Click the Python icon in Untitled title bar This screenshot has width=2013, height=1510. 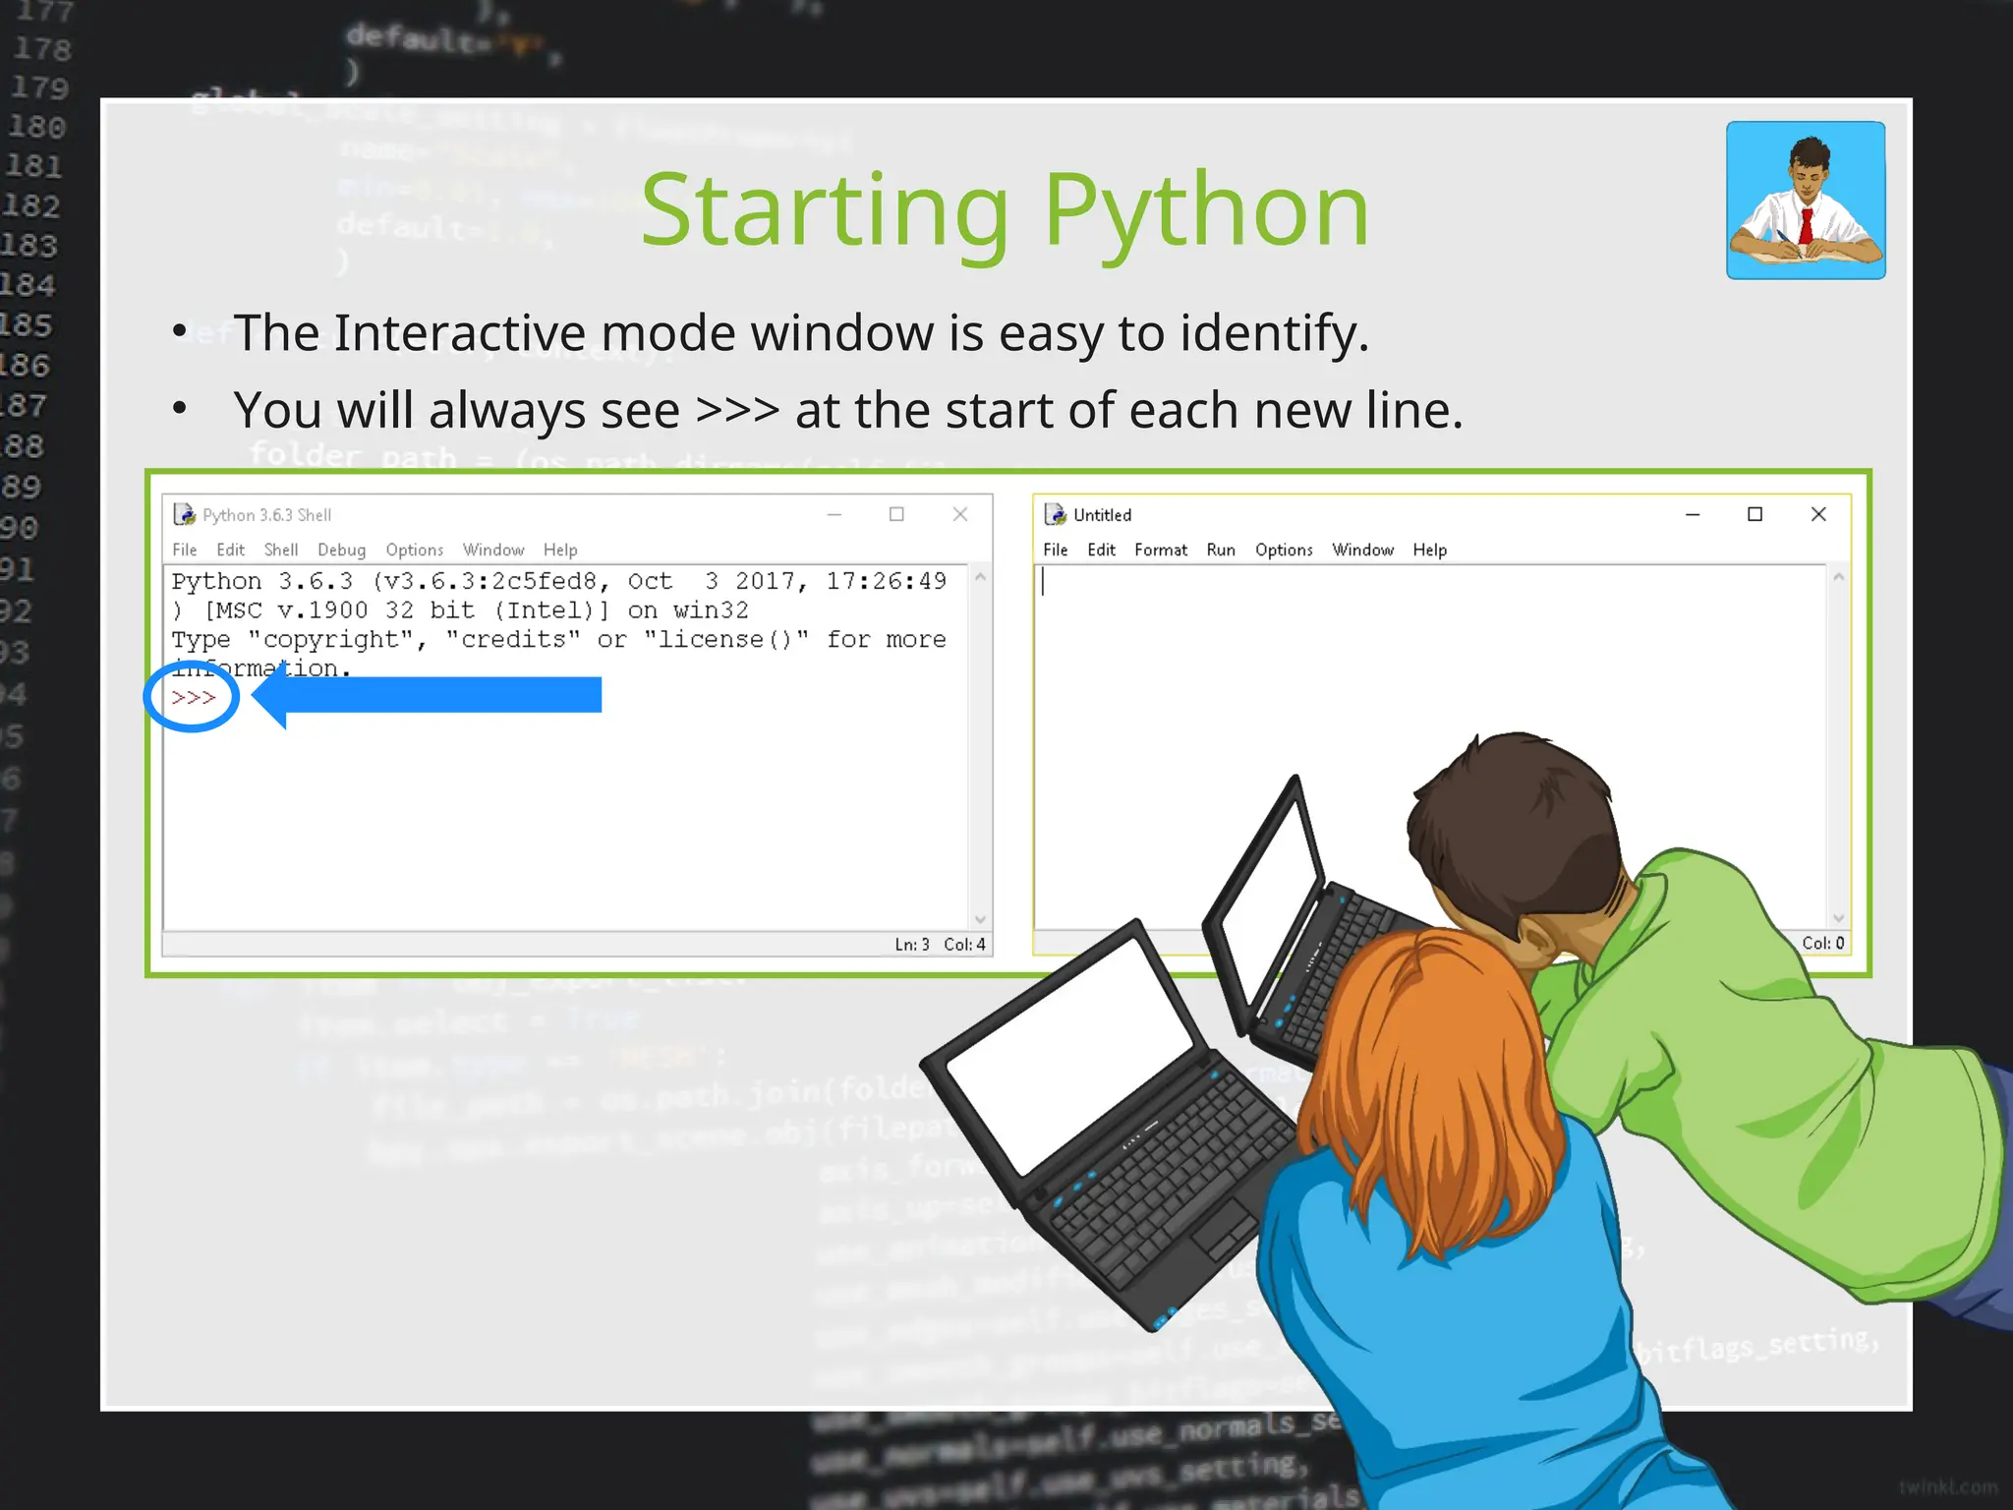click(1055, 514)
